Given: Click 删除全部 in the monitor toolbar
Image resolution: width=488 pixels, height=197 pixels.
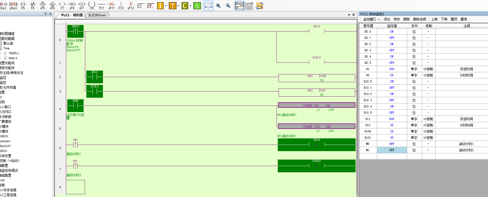Looking at the screenshot, I should click(419, 19).
